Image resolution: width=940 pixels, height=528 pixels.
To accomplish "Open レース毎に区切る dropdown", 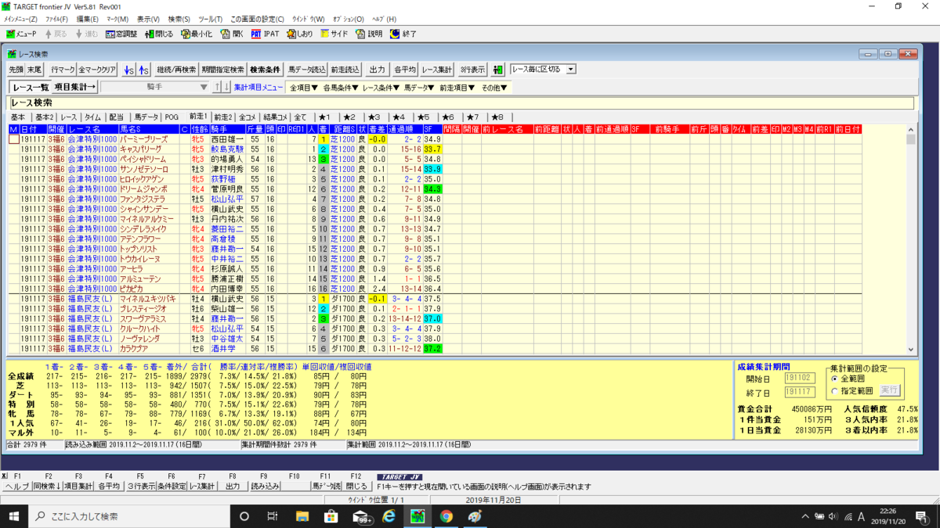I will click(x=543, y=69).
